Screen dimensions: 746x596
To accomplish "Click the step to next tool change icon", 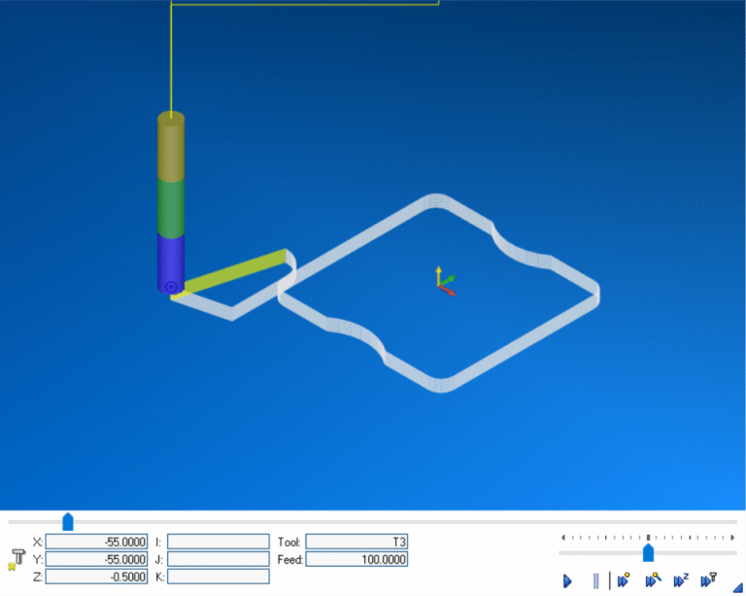I will pyautogui.click(x=654, y=580).
